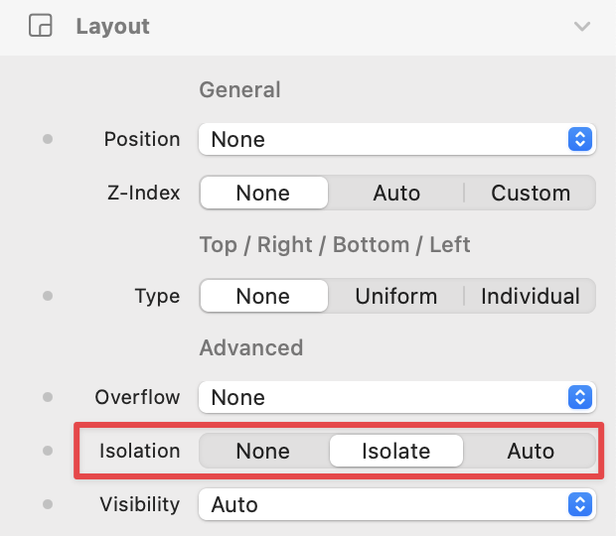Image resolution: width=616 pixels, height=536 pixels.
Task: Click the dot beside Type
Action: [47, 297]
